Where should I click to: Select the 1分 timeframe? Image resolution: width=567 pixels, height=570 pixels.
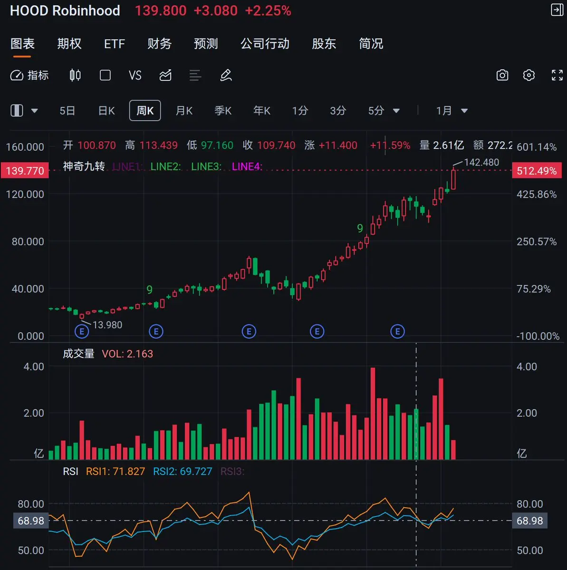(300, 111)
